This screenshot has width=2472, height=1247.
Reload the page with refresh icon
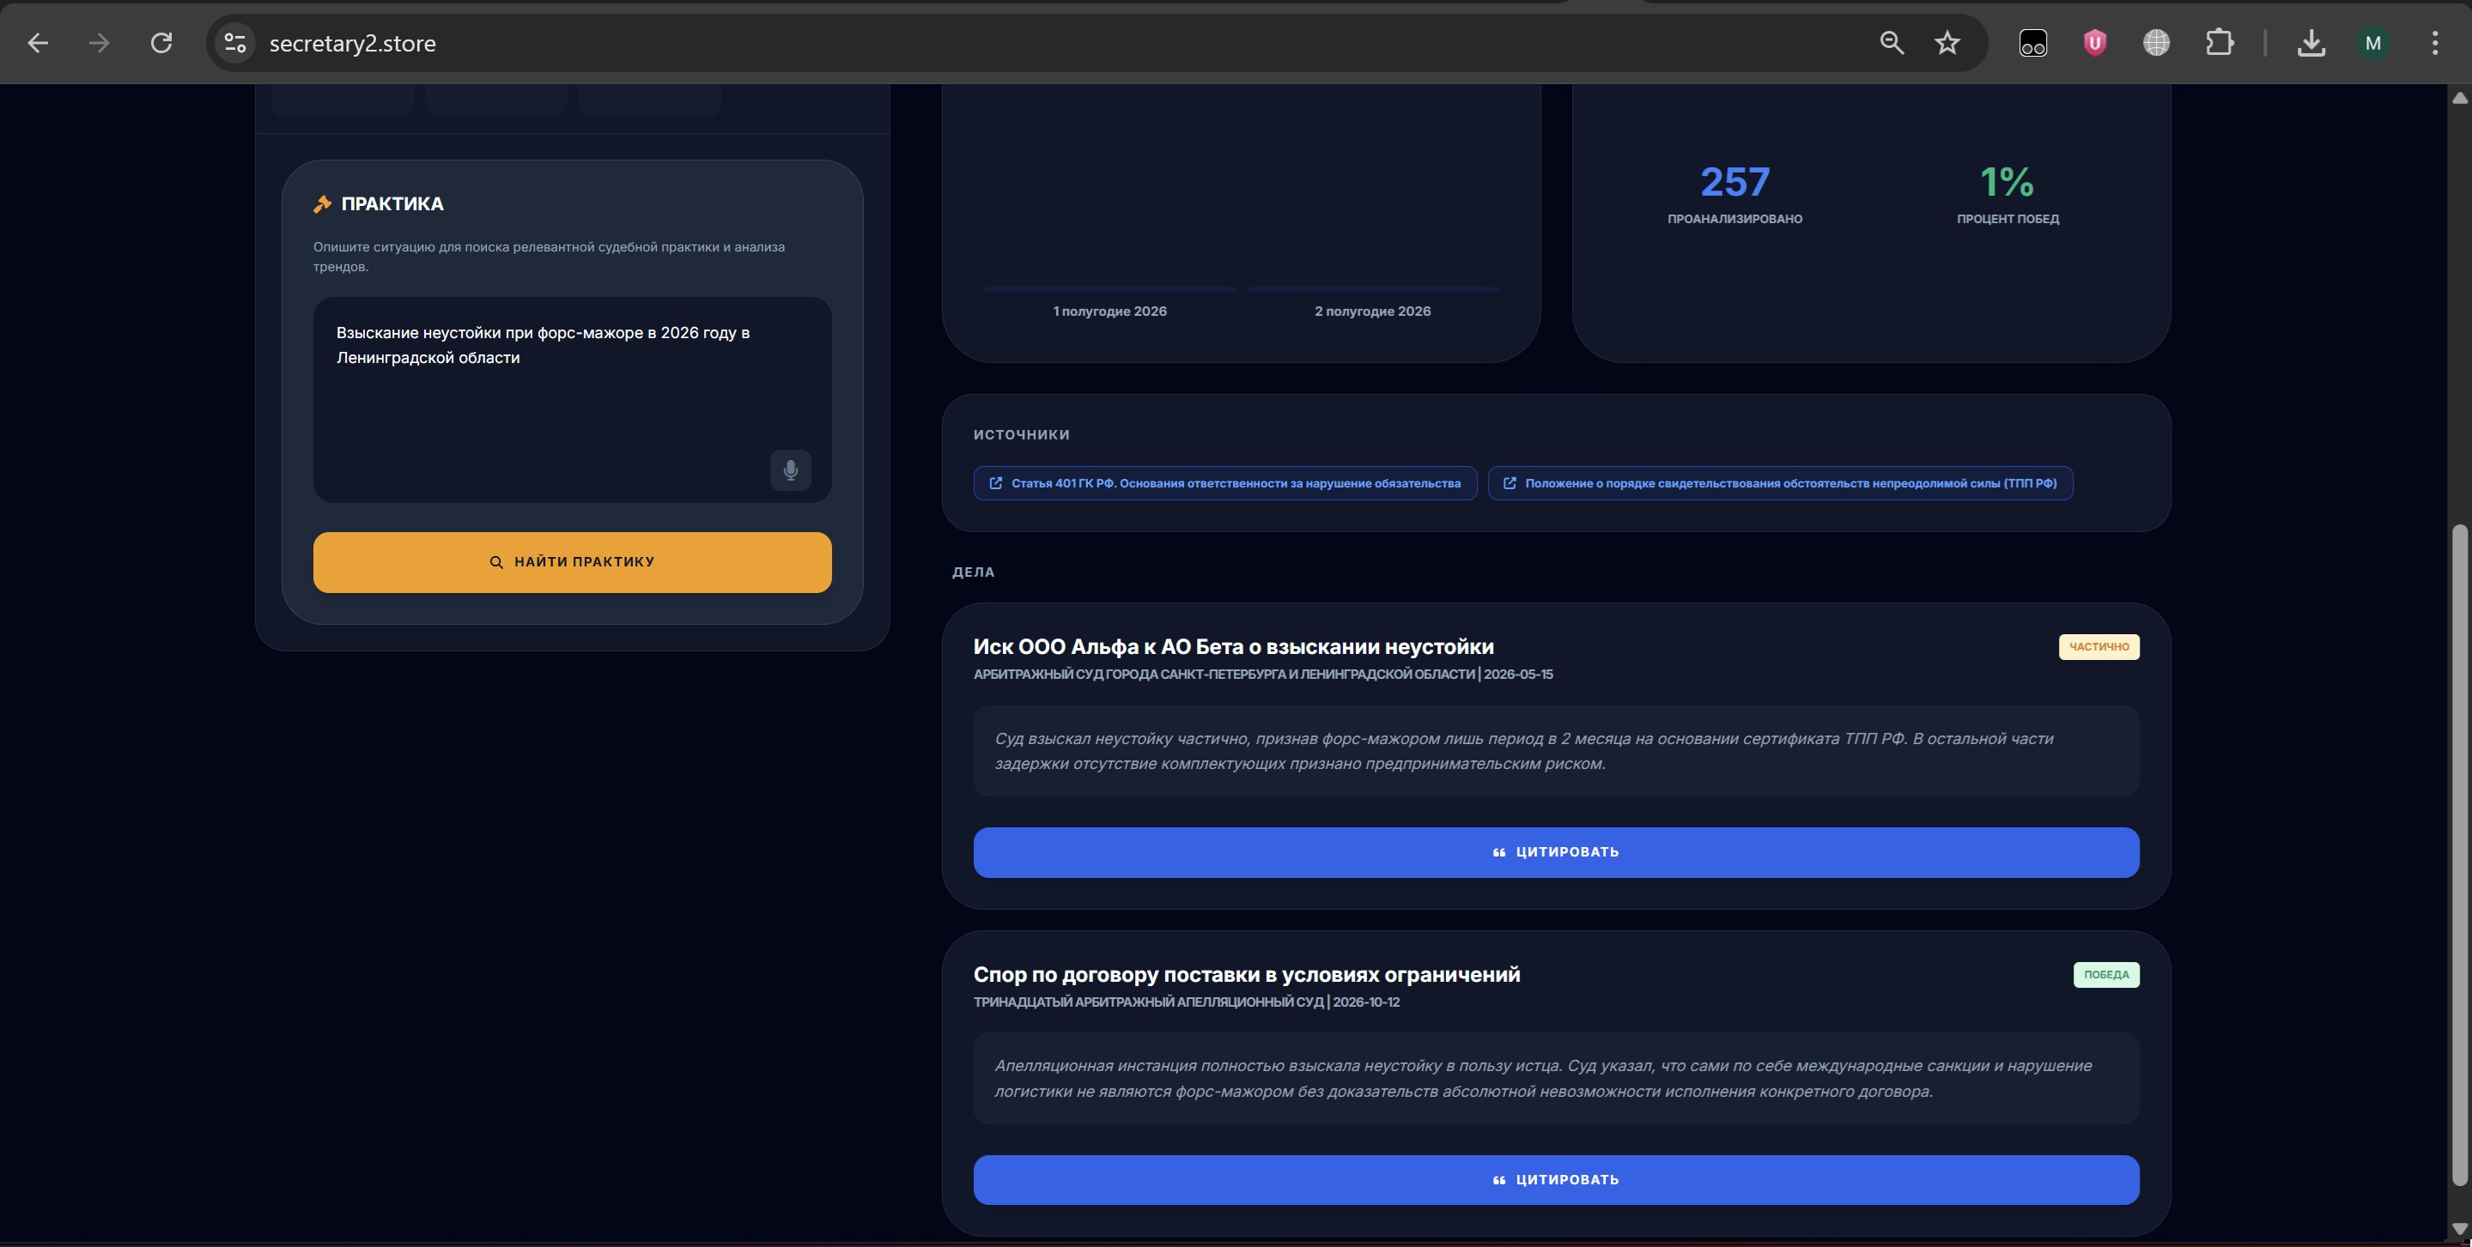(161, 43)
